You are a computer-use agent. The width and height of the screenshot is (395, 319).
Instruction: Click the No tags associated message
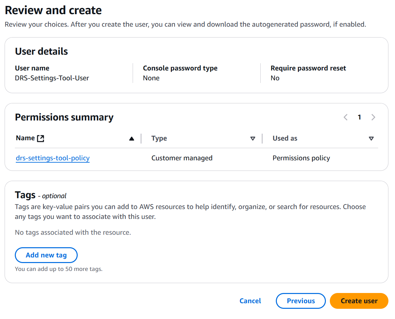[x=73, y=232]
